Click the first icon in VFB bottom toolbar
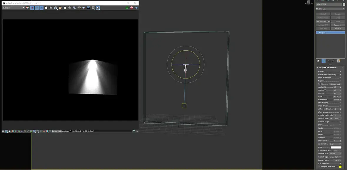 coord(3,131)
